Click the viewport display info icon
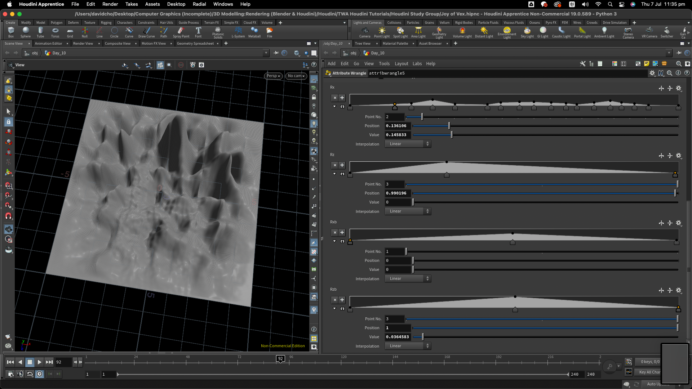The width and height of the screenshot is (692, 389). click(x=314, y=329)
